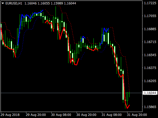Select the 1.16545 price scale value

click(150, 55)
